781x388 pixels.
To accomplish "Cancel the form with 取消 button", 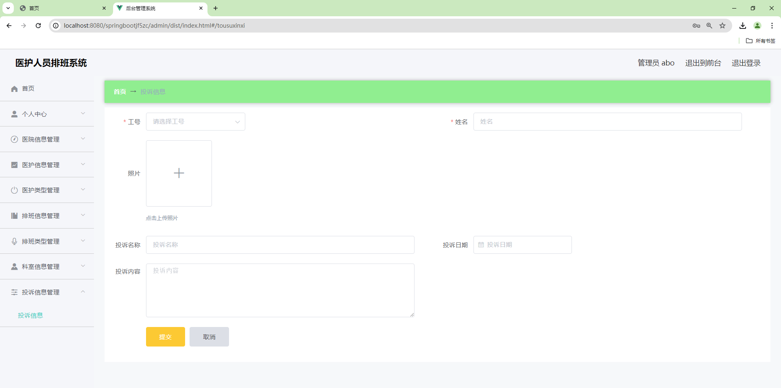I will (209, 337).
